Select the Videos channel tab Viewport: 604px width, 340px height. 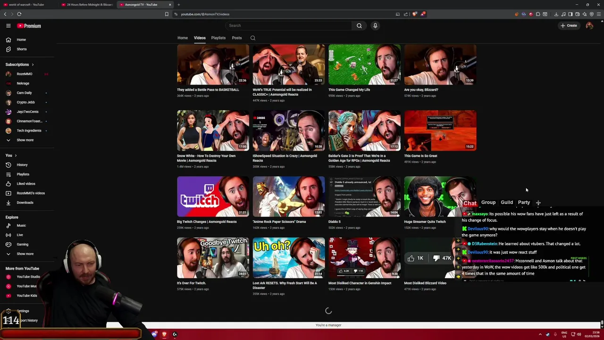[200, 38]
